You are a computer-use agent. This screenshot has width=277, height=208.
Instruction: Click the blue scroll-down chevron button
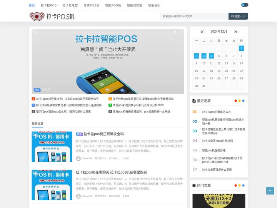pos(270,191)
